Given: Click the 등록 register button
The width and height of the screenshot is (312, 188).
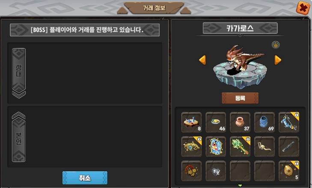Looking at the screenshot, I should pyautogui.click(x=240, y=98).
